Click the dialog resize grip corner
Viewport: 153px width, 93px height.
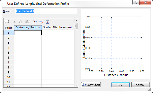(x=150, y=90)
